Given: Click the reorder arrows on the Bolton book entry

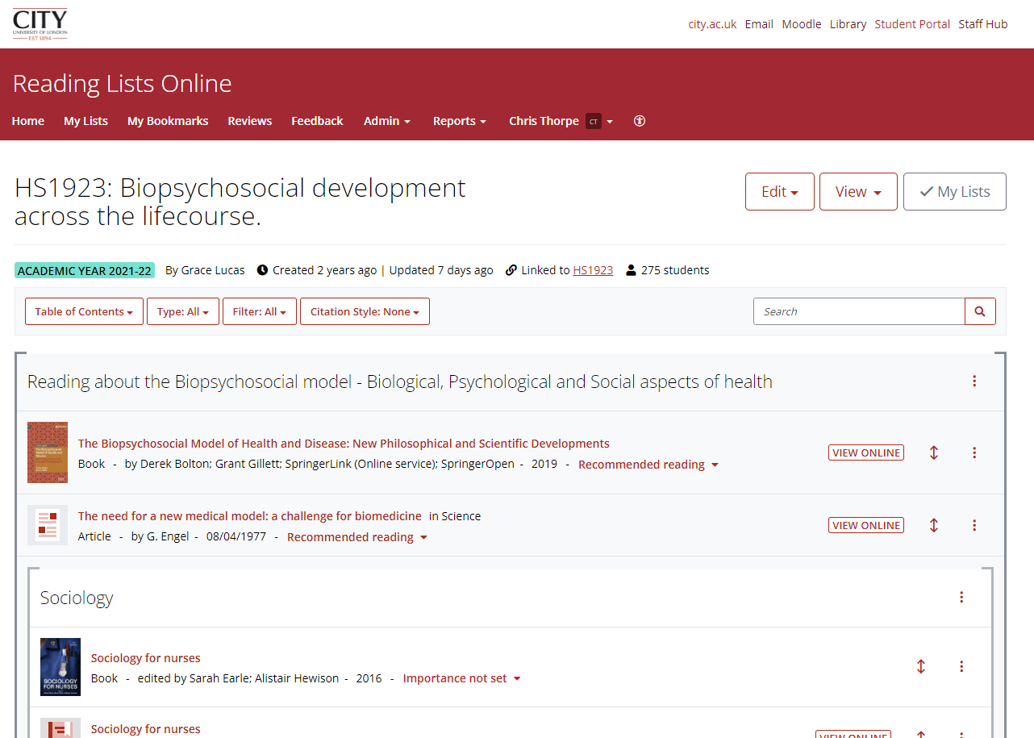Looking at the screenshot, I should (x=933, y=452).
